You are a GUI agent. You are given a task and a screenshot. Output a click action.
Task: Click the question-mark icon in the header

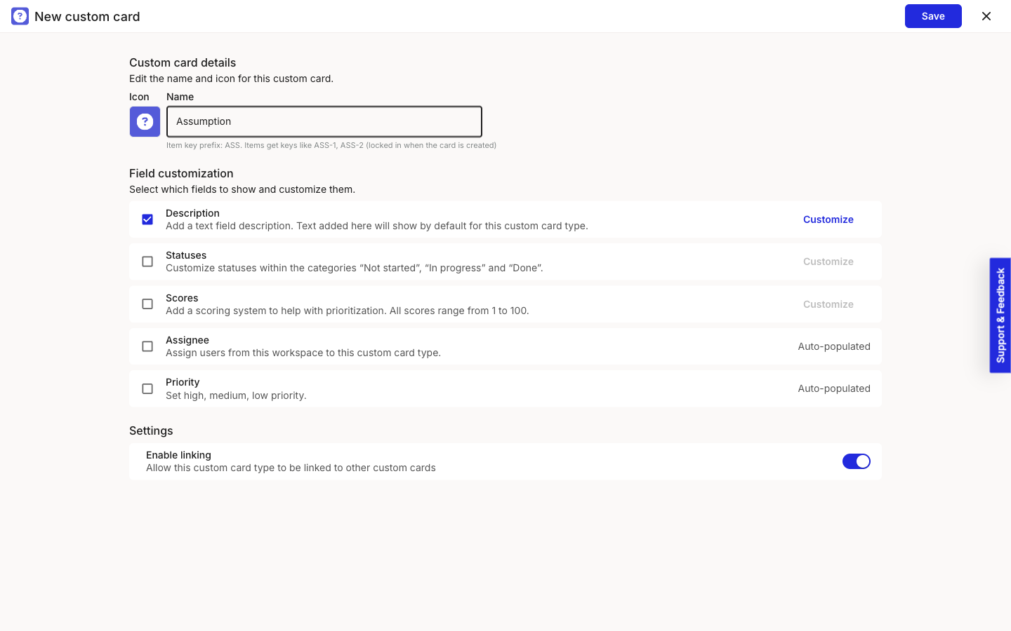tap(20, 16)
